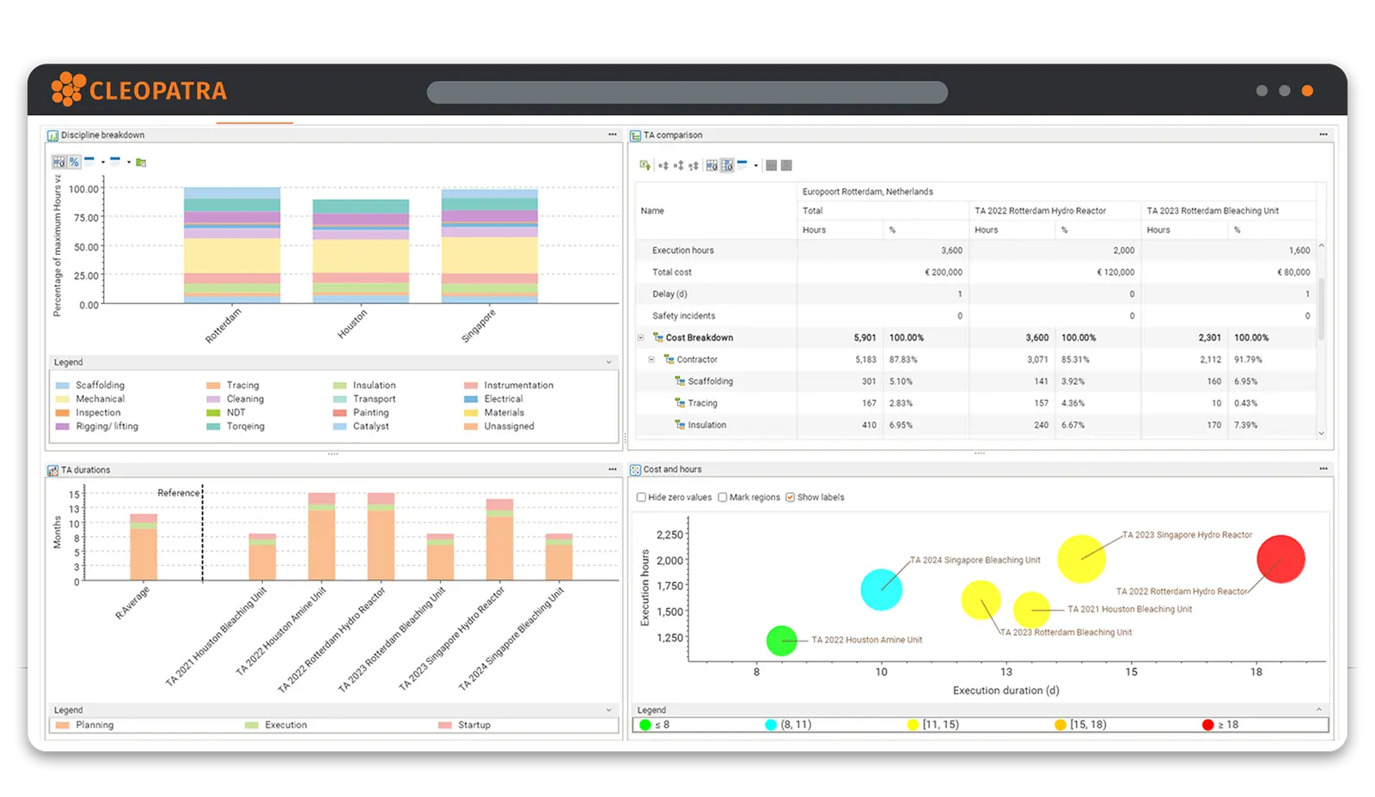Image resolution: width=1375 pixels, height=797 pixels.
Task: Uncheck the Show labels checkbox
Action: coord(790,496)
